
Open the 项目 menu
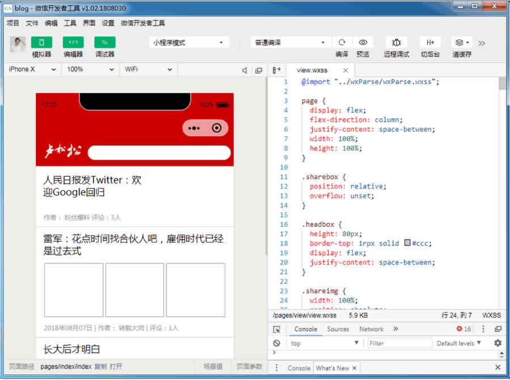click(13, 23)
